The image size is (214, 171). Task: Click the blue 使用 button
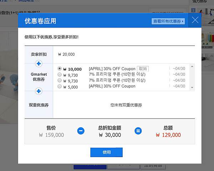point(106,152)
